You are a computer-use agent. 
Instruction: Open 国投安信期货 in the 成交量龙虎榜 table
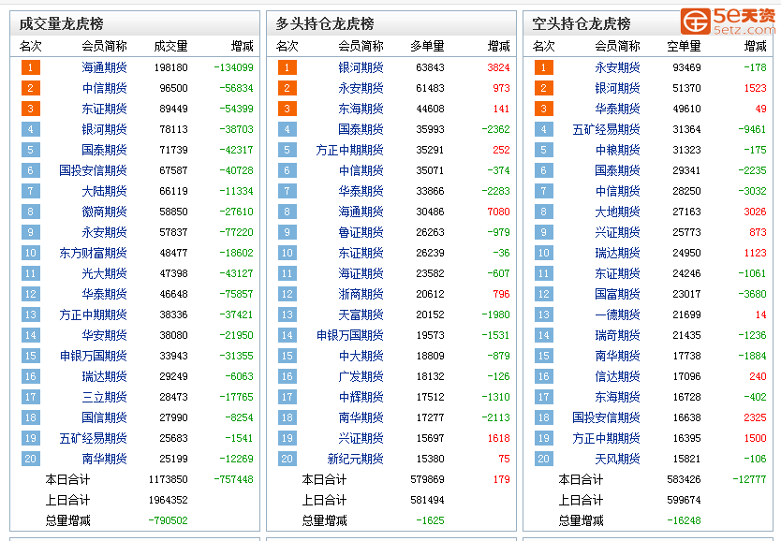[x=93, y=170]
